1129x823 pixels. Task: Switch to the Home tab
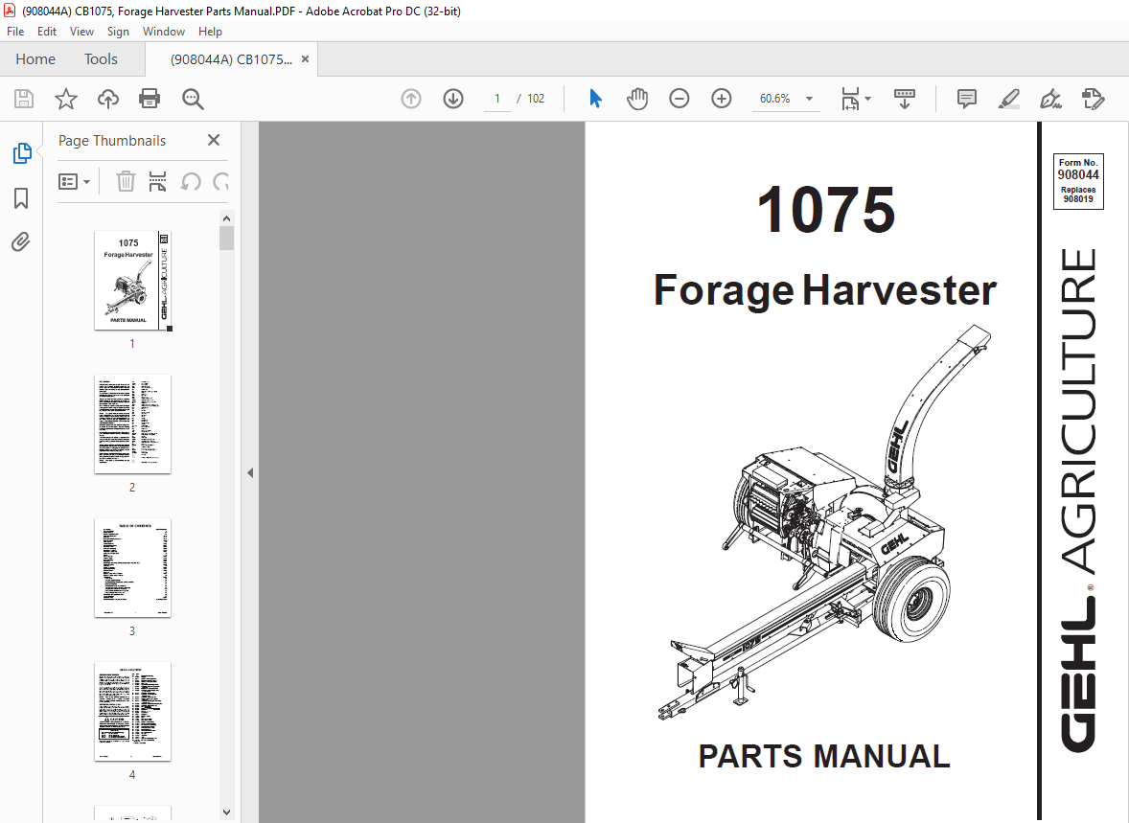tap(35, 59)
